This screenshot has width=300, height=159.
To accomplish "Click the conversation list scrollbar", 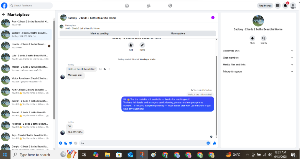I will point(54,70).
